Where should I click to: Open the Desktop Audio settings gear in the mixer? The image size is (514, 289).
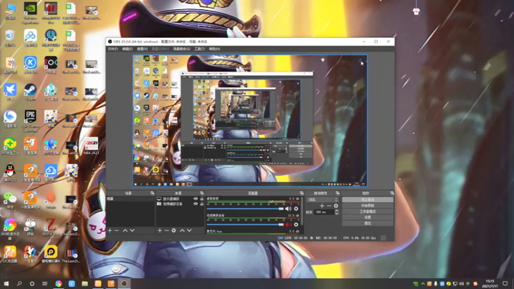(x=296, y=209)
